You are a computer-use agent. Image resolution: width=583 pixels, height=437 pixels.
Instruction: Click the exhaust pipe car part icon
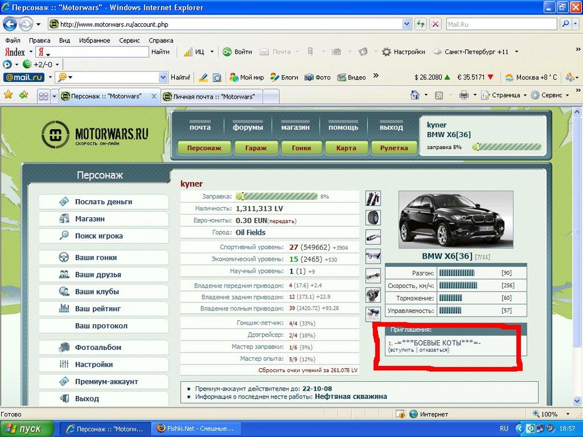coord(373,237)
